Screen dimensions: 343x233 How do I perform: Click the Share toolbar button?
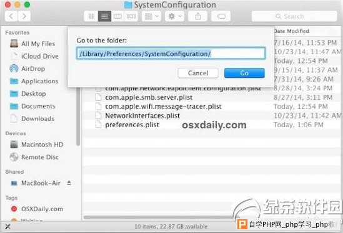pos(198,16)
